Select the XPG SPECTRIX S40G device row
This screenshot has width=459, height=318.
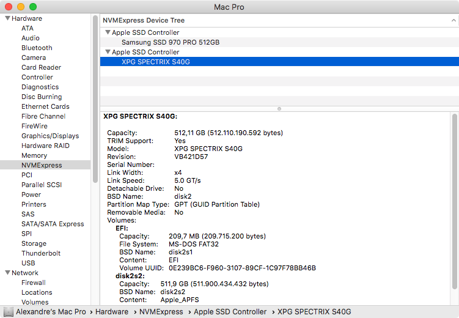[x=279, y=62]
